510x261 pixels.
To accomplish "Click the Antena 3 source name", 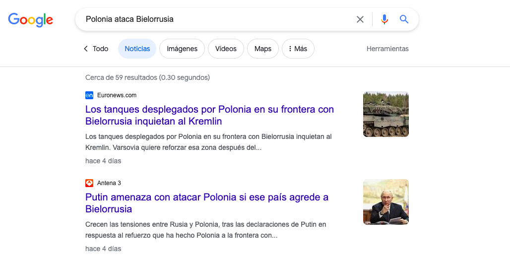I will click(109, 183).
